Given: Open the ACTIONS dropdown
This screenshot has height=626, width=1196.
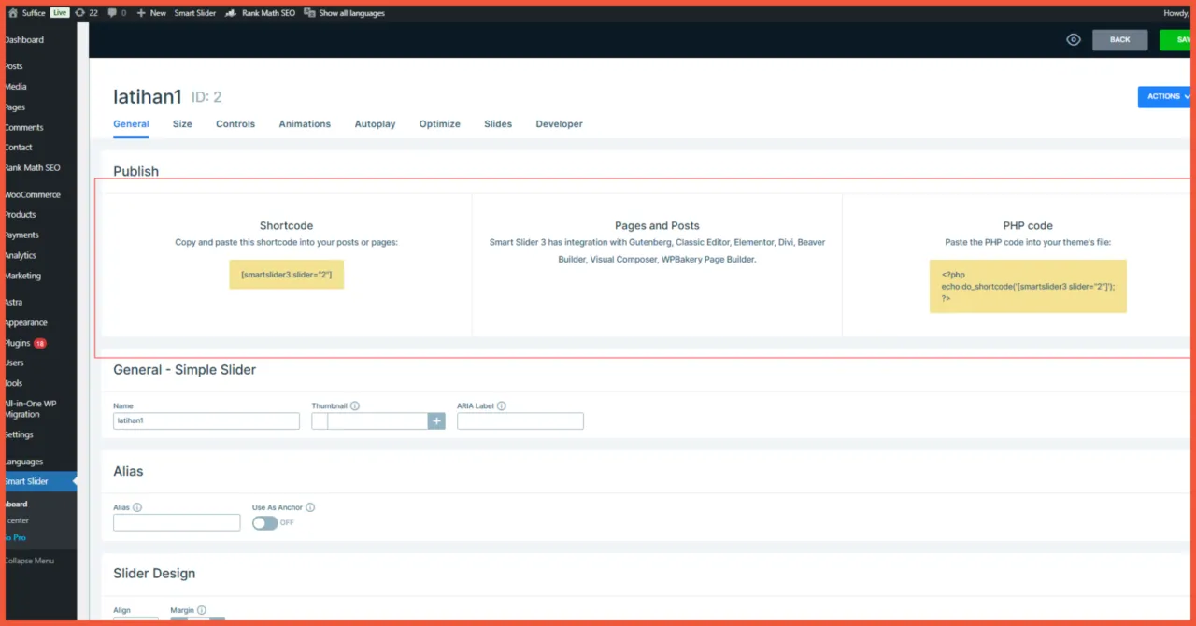Looking at the screenshot, I should coord(1164,96).
